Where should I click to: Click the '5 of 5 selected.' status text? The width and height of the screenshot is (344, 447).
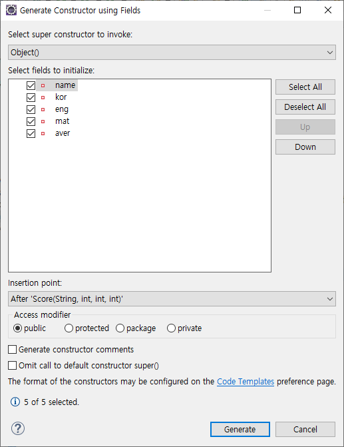pyautogui.click(x=51, y=402)
